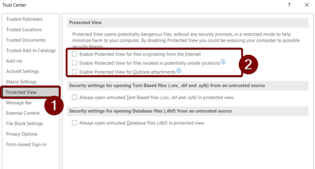Toggle always open untrusted Text-Based files checkbox
Viewport: 315px width, 169px height.
74,97
